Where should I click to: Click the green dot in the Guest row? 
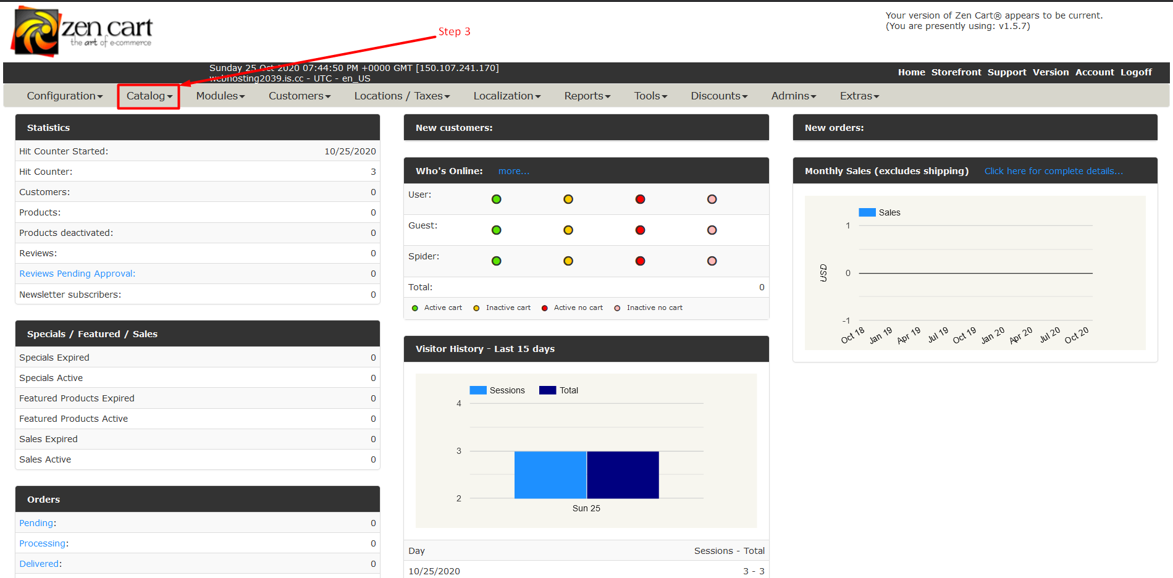coord(497,230)
